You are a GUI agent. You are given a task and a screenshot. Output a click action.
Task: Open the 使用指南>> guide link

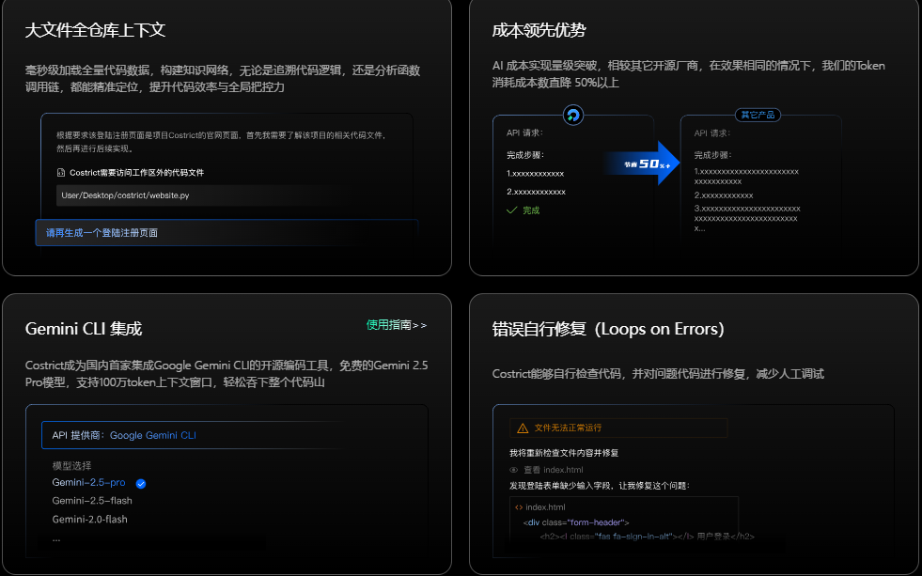(x=397, y=325)
